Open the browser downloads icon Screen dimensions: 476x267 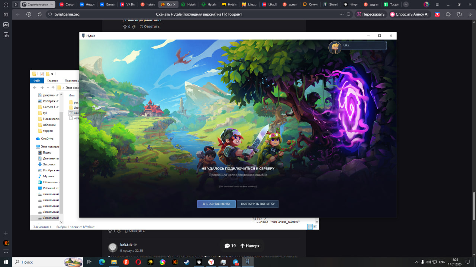click(x=470, y=14)
